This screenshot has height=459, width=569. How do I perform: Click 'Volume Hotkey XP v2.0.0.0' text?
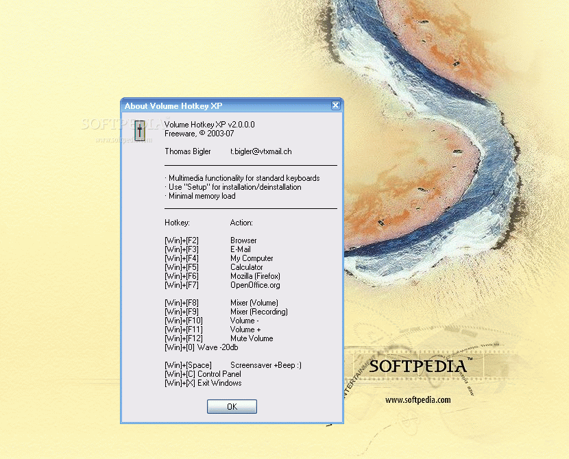coord(209,125)
